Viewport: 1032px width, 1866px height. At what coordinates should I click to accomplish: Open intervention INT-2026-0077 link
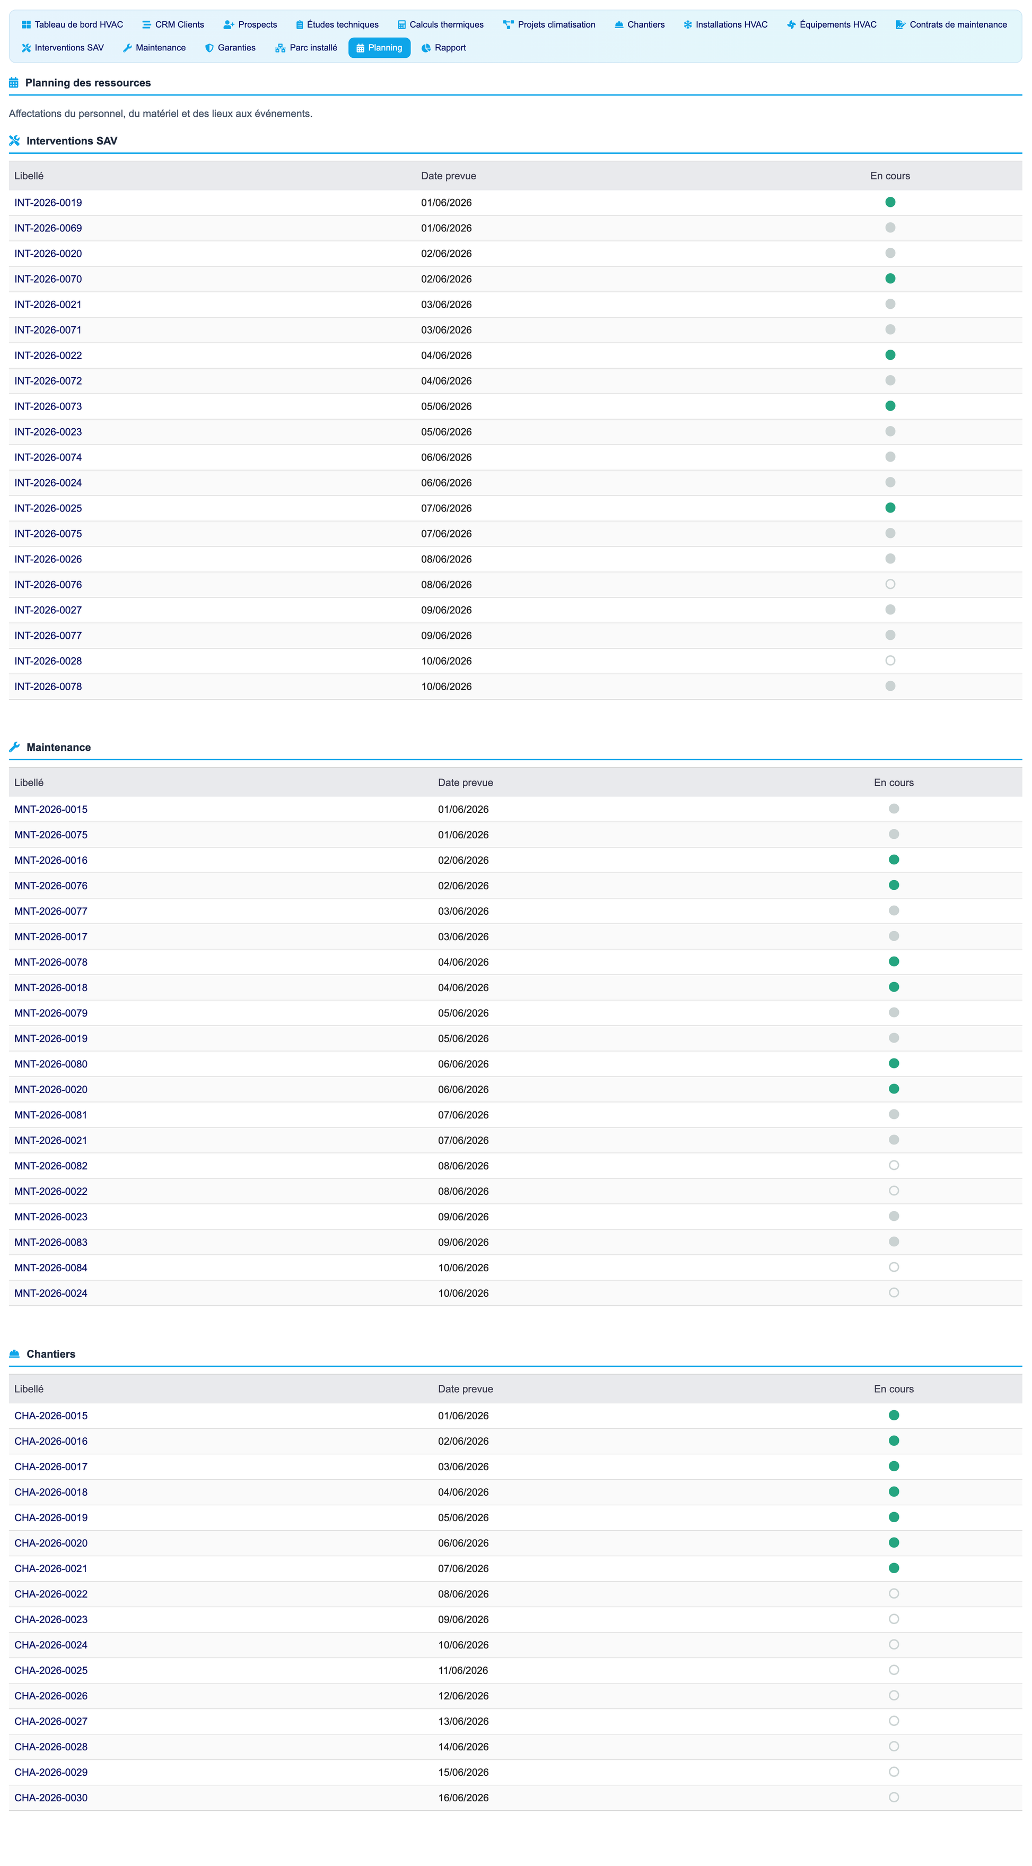[x=48, y=635]
